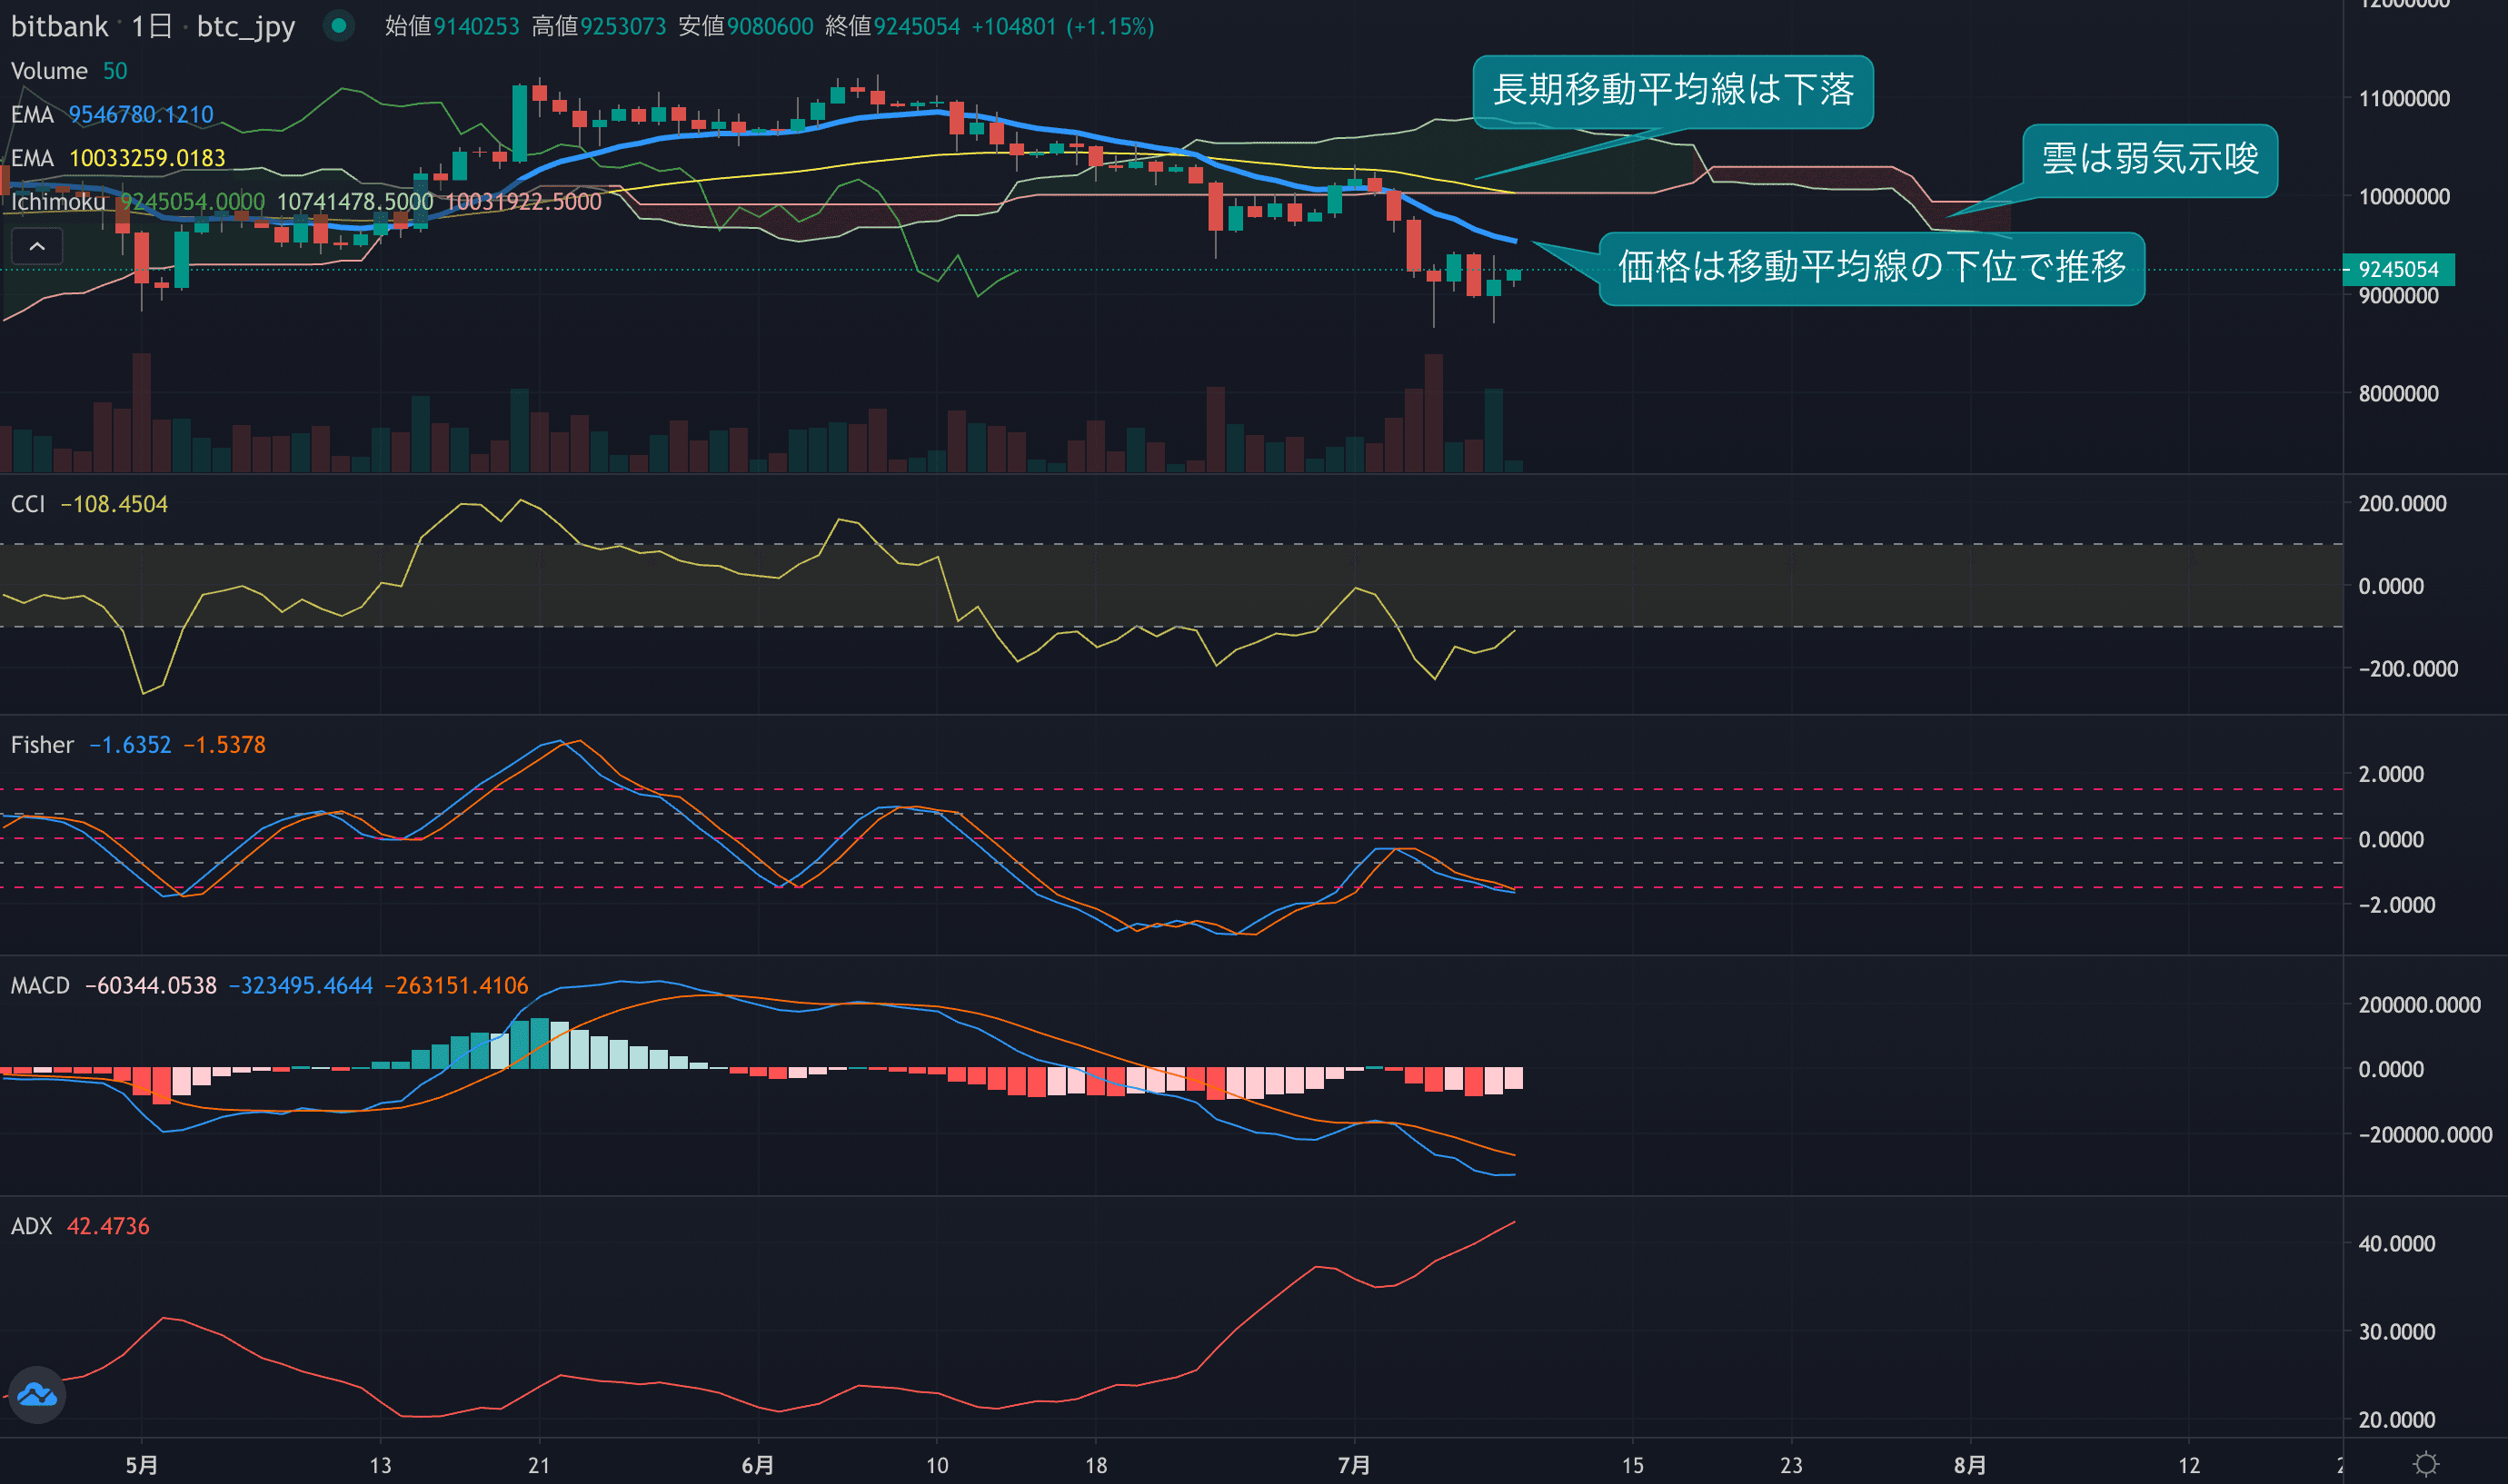Click the current price label 9245054
Viewport: 2508px width, 1484px height.
[2397, 269]
